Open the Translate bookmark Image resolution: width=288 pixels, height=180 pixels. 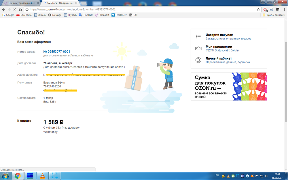(86, 15)
